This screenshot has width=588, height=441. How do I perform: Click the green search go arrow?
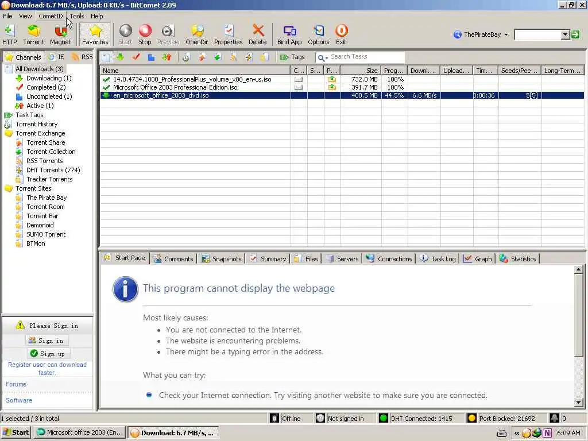(575, 35)
